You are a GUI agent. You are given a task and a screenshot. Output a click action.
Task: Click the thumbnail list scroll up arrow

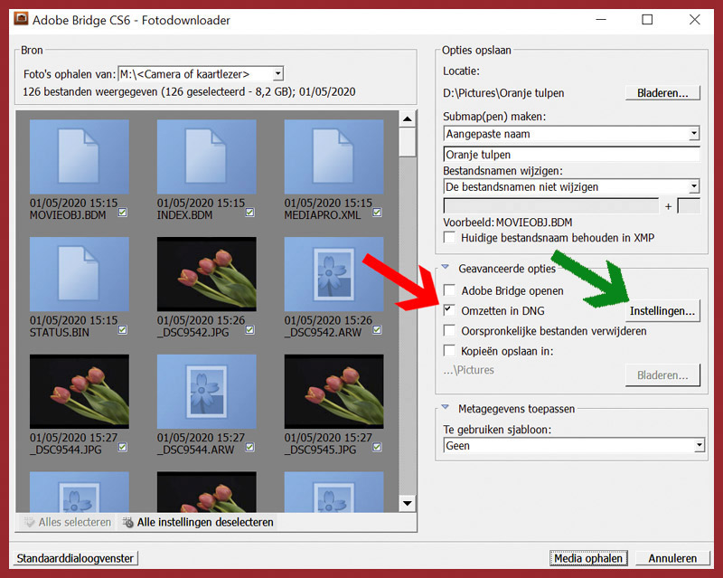[x=408, y=119]
